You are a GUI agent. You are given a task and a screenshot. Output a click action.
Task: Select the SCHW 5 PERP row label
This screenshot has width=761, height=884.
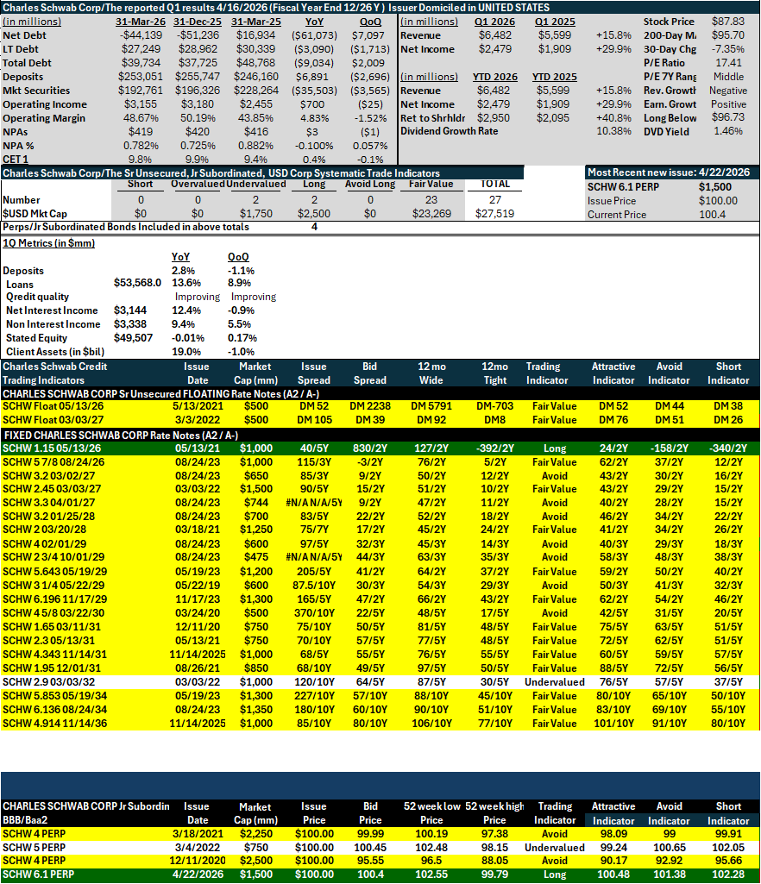point(34,848)
